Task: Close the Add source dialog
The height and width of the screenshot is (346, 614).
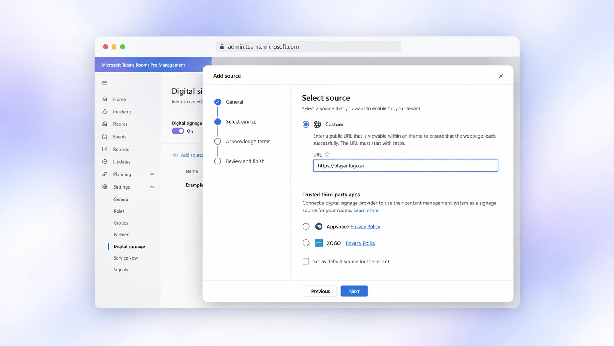Action: coord(501,76)
